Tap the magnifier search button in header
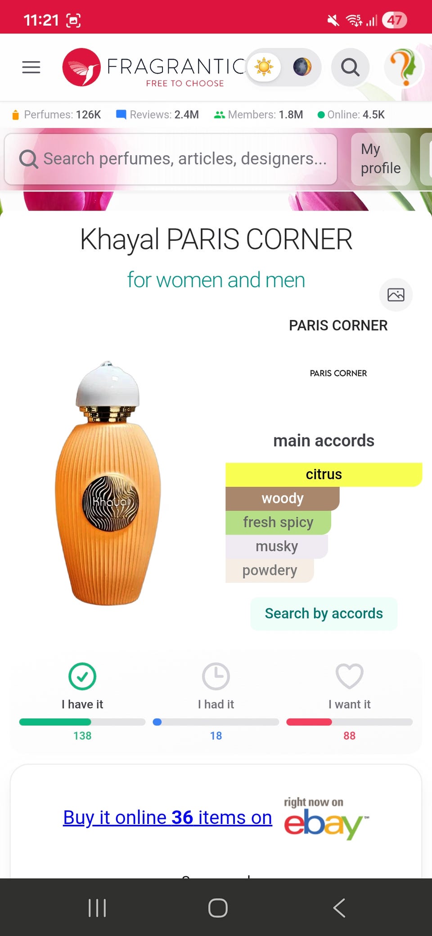The image size is (432, 936). click(350, 67)
